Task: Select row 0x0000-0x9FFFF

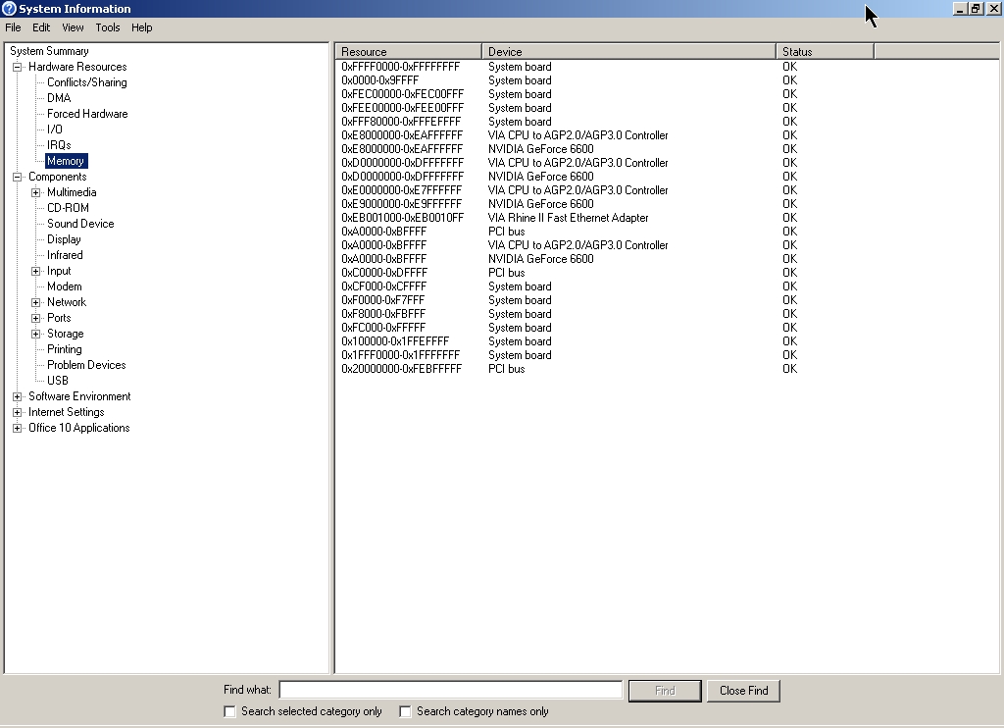Action: point(379,80)
